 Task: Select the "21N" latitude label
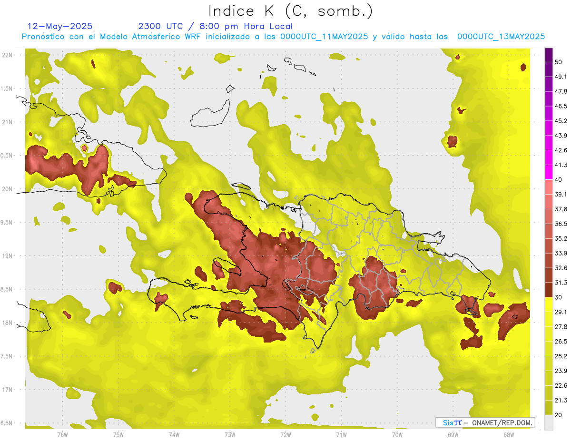[8, 122]
